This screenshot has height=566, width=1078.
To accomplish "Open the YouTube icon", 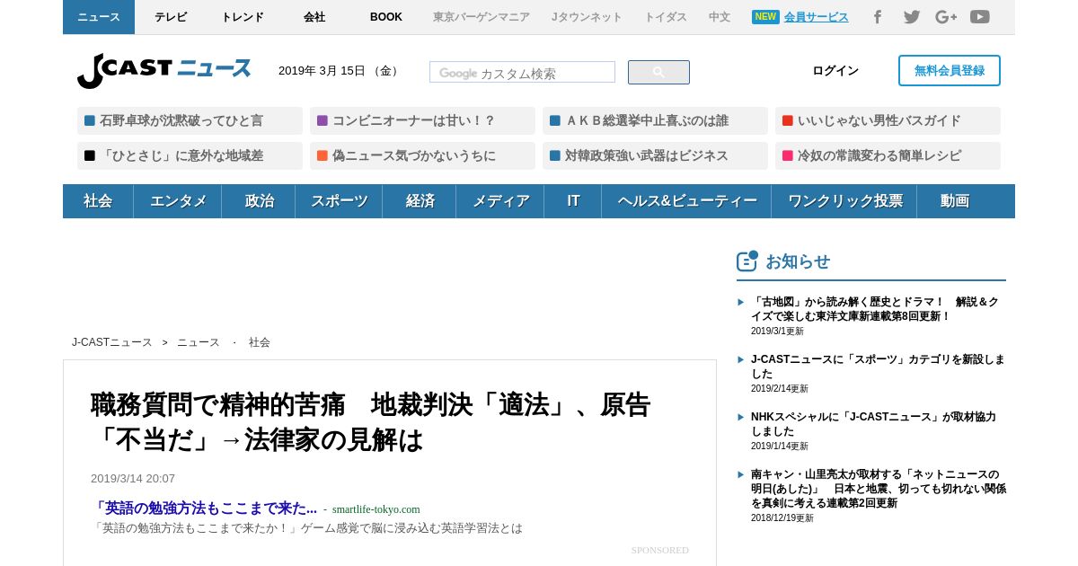I will 980,17.
